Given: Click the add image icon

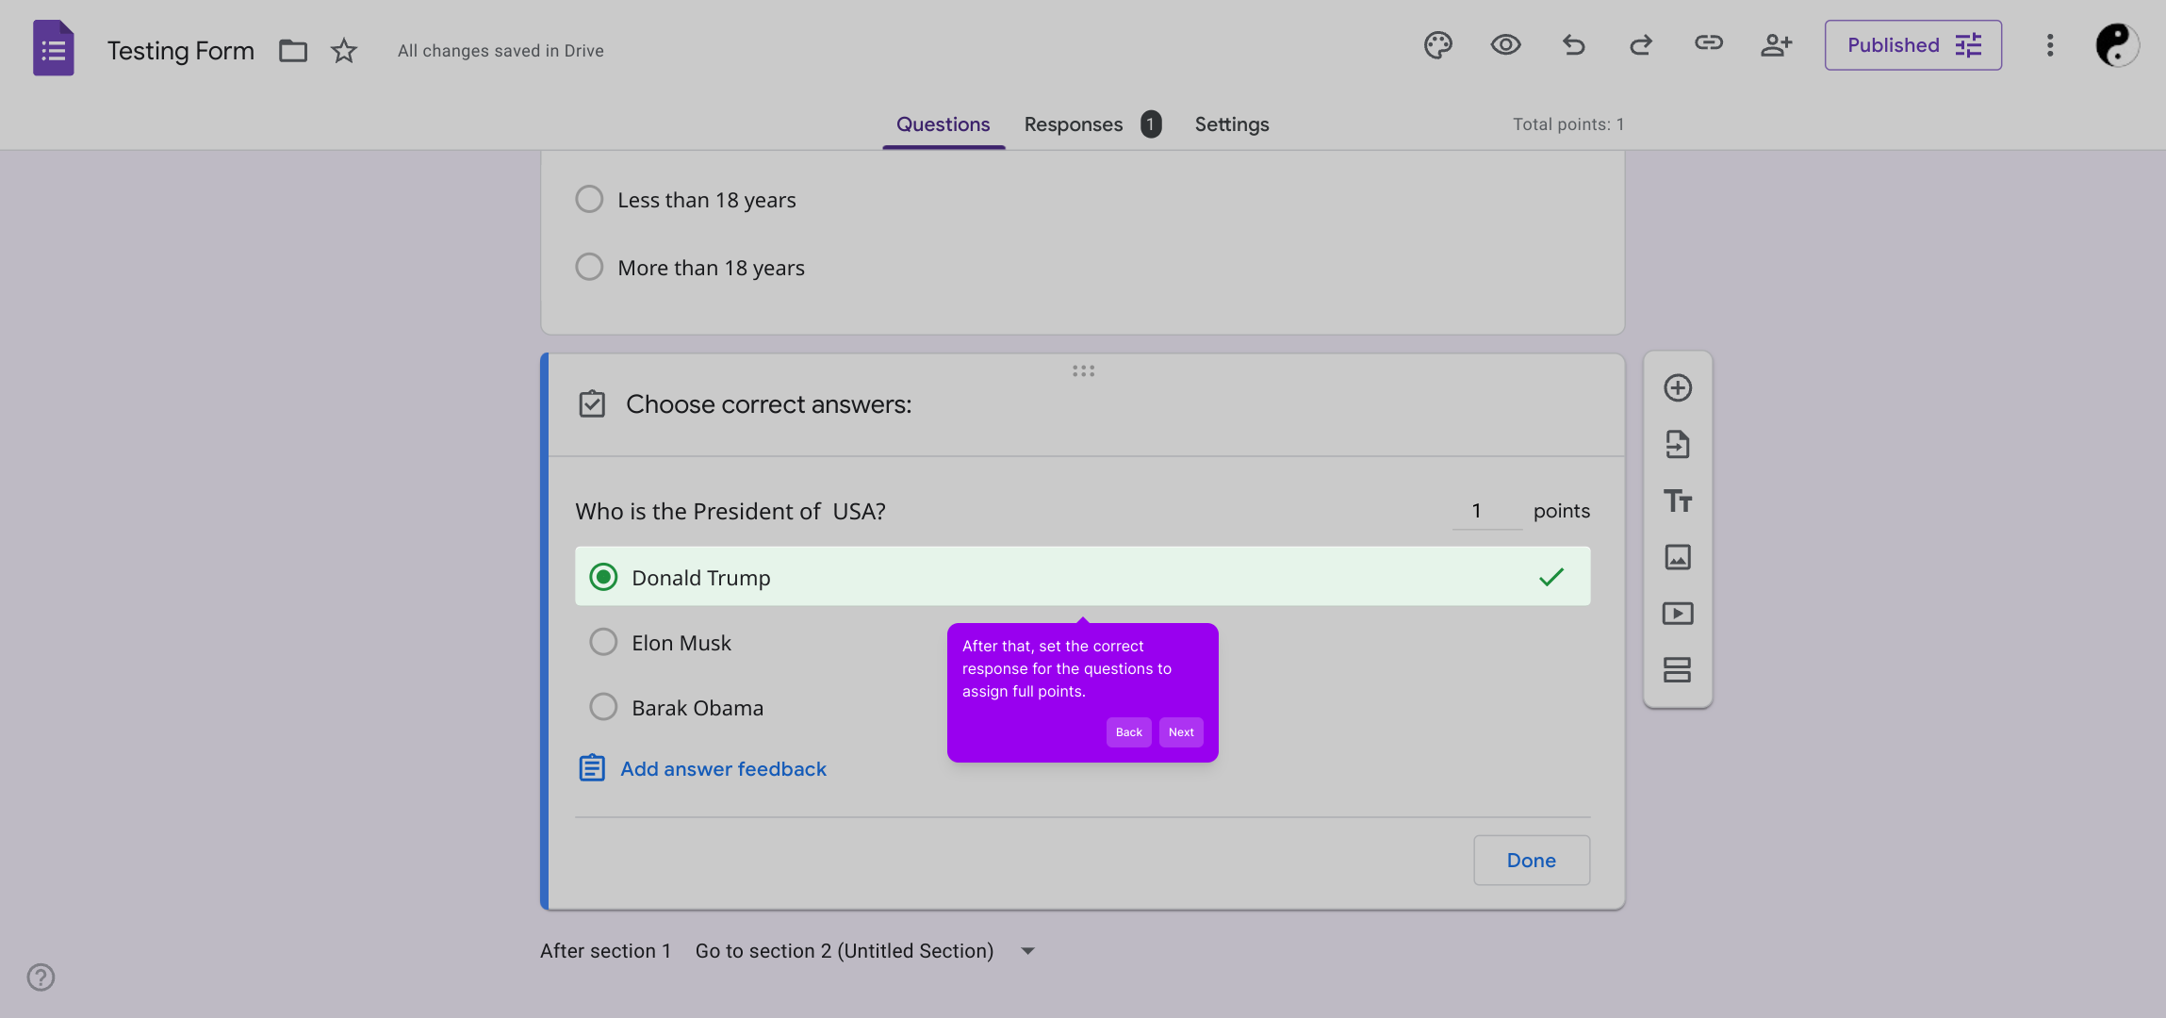Looking at the screenshot, I should [x=1677, y=557].
